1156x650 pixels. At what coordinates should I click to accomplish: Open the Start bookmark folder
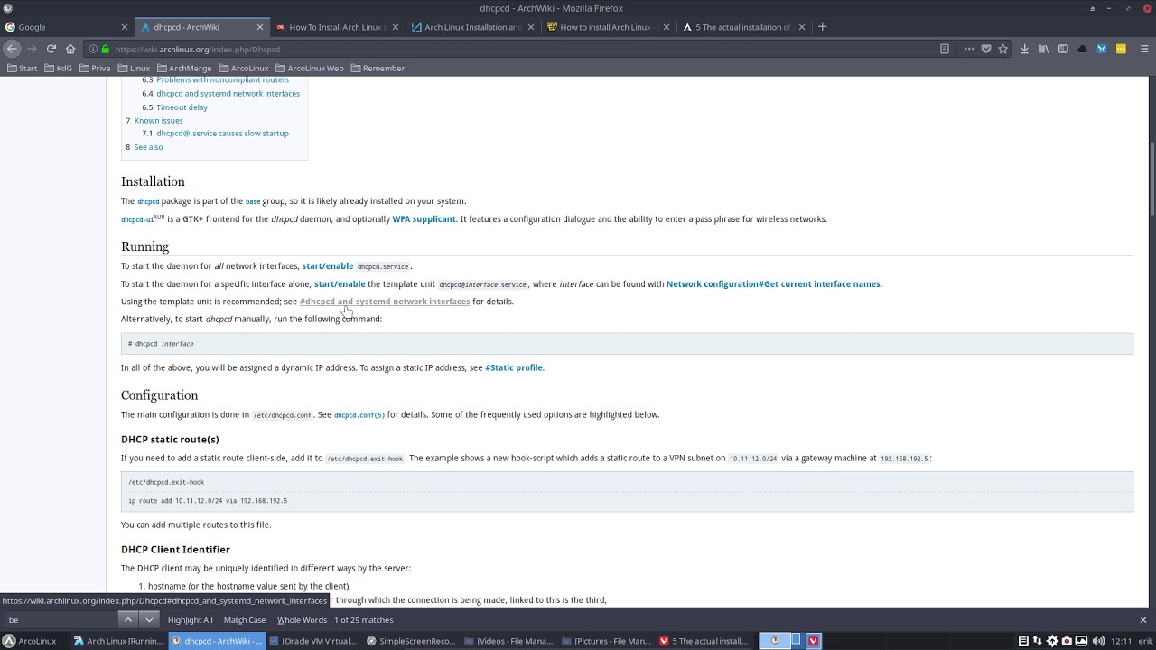pos(23,68)
